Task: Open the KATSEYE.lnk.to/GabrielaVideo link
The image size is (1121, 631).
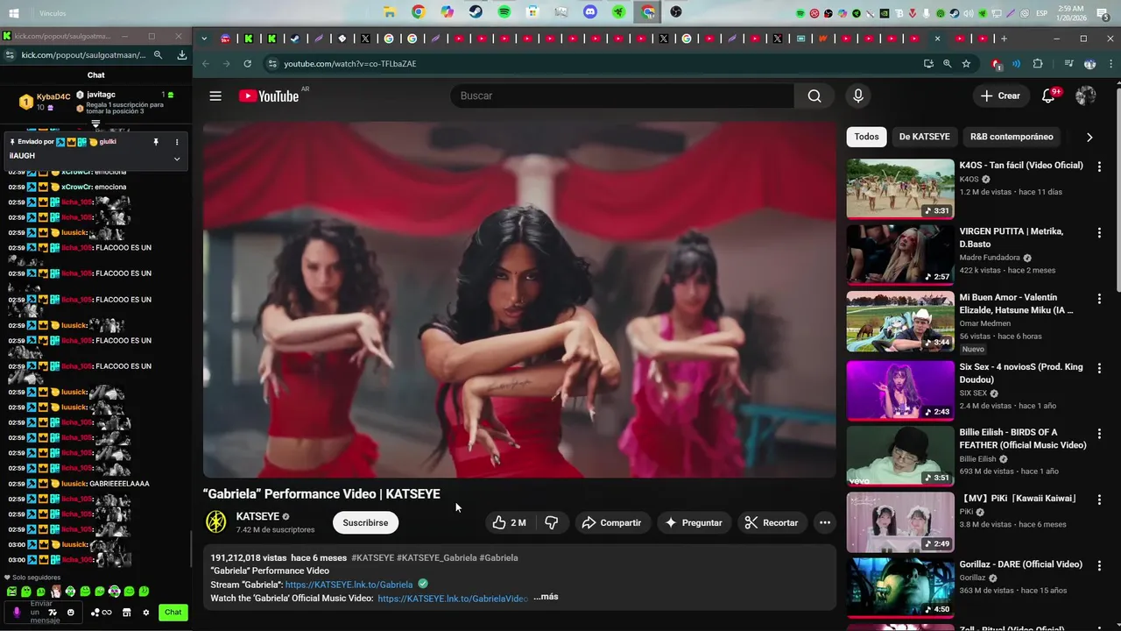Action: [x=453, y=599]
